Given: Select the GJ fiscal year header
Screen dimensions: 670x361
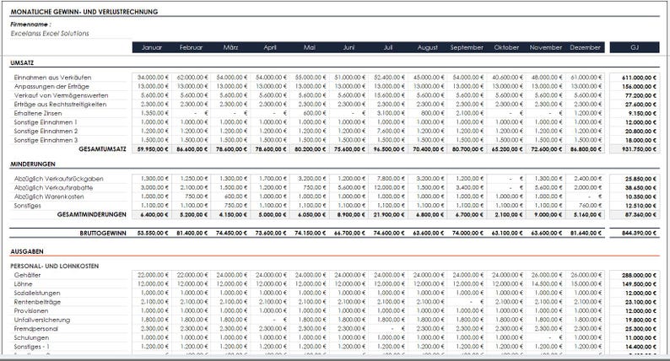Looking at the screenshot, I should pyautogui.click(x=635, y=47).
